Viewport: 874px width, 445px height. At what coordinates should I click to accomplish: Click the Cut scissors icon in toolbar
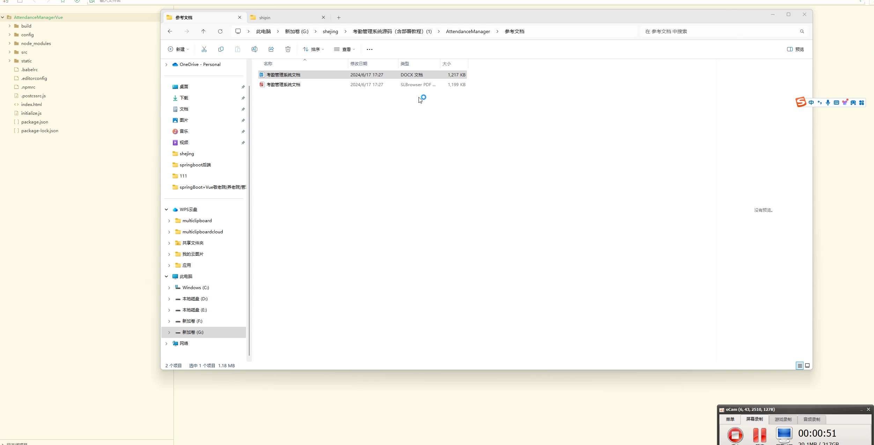pos(204,49)
